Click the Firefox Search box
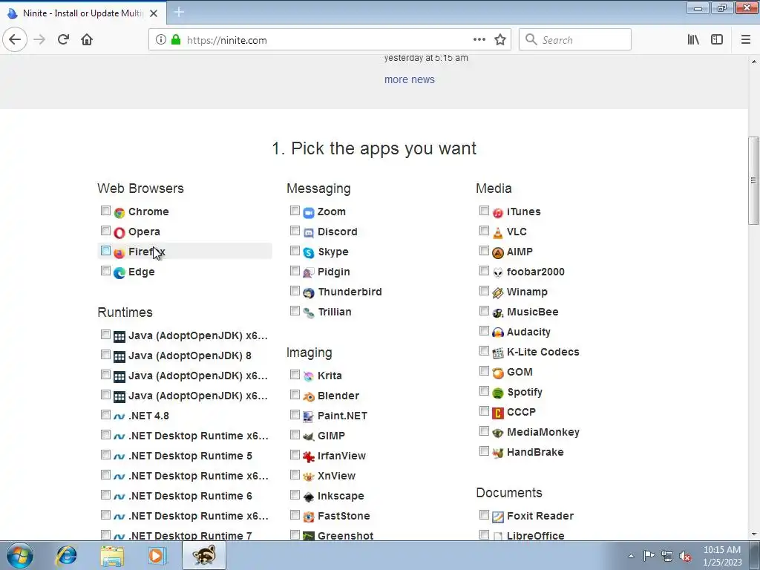Screen dimensions: 760x570 click(x=575, y=40)
